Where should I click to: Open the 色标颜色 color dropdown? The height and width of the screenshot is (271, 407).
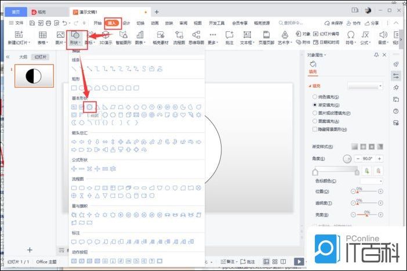coord(372,181)
